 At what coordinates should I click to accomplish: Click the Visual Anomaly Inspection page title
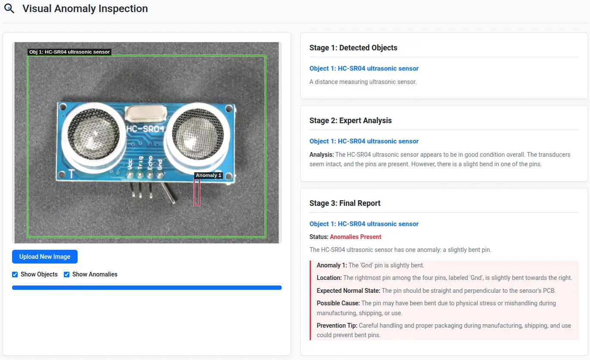[x=85, y=9]
